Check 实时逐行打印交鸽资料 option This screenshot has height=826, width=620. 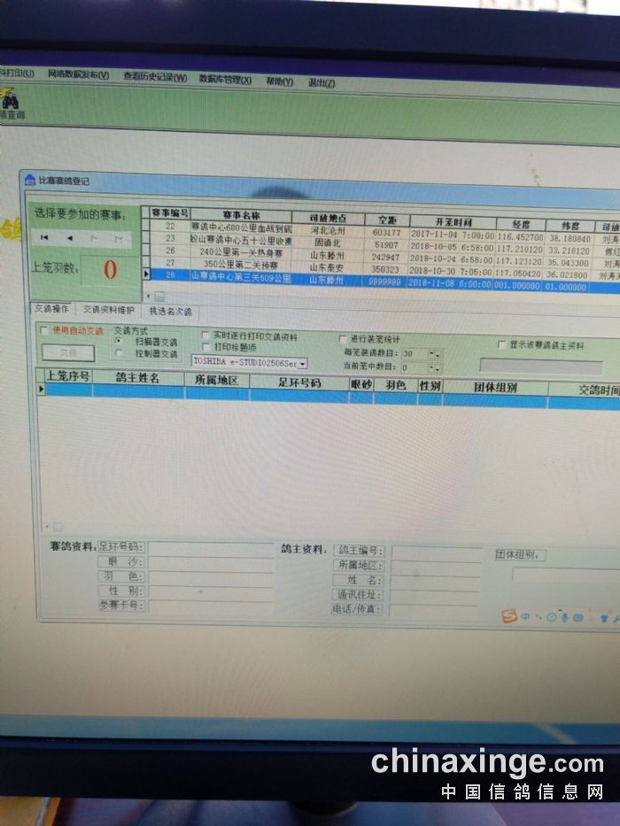pos(205,336)
